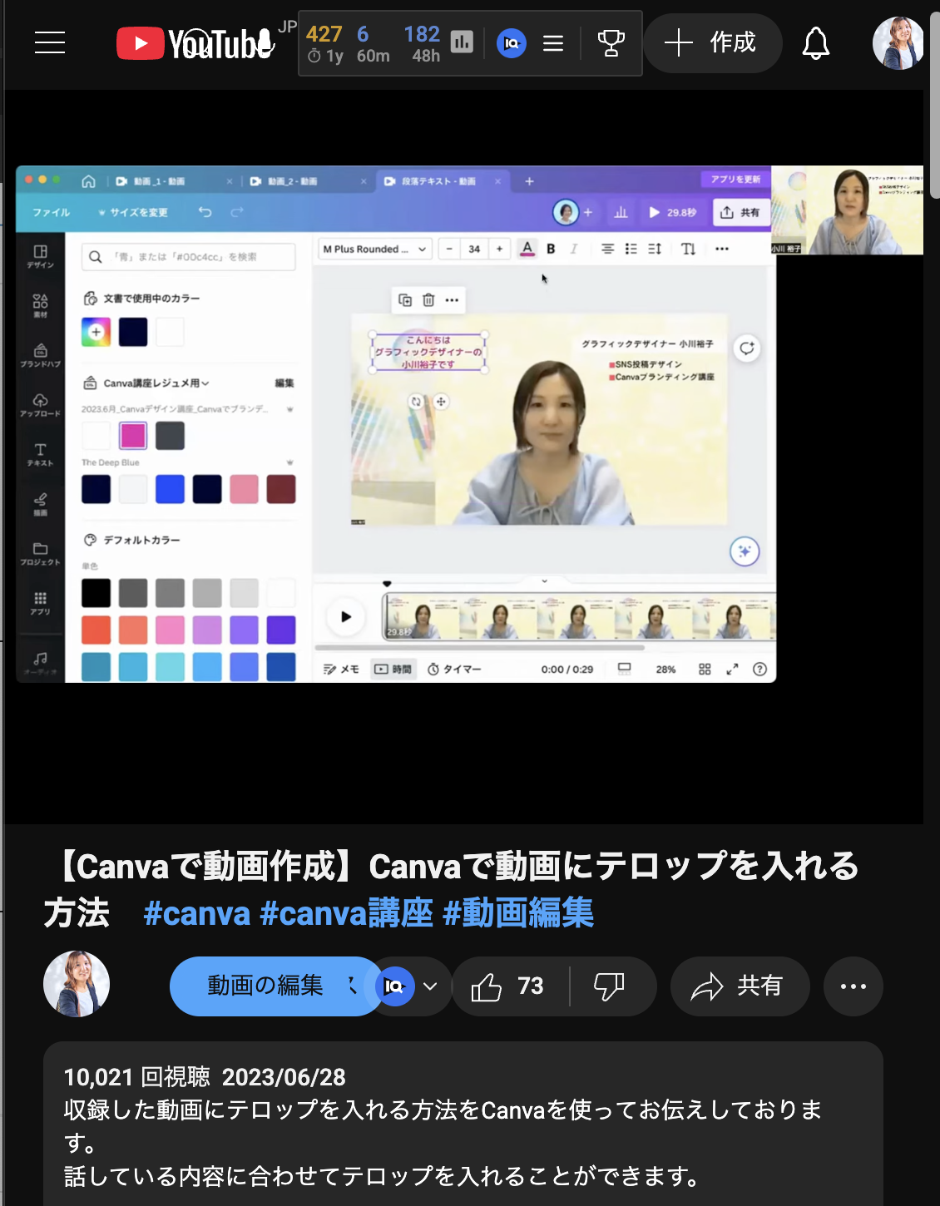The height and width of the screenshot is (1206, 940).
Task: In the video, click the text alignment icon
Action: pyautogui.click(x=607, y=249)
